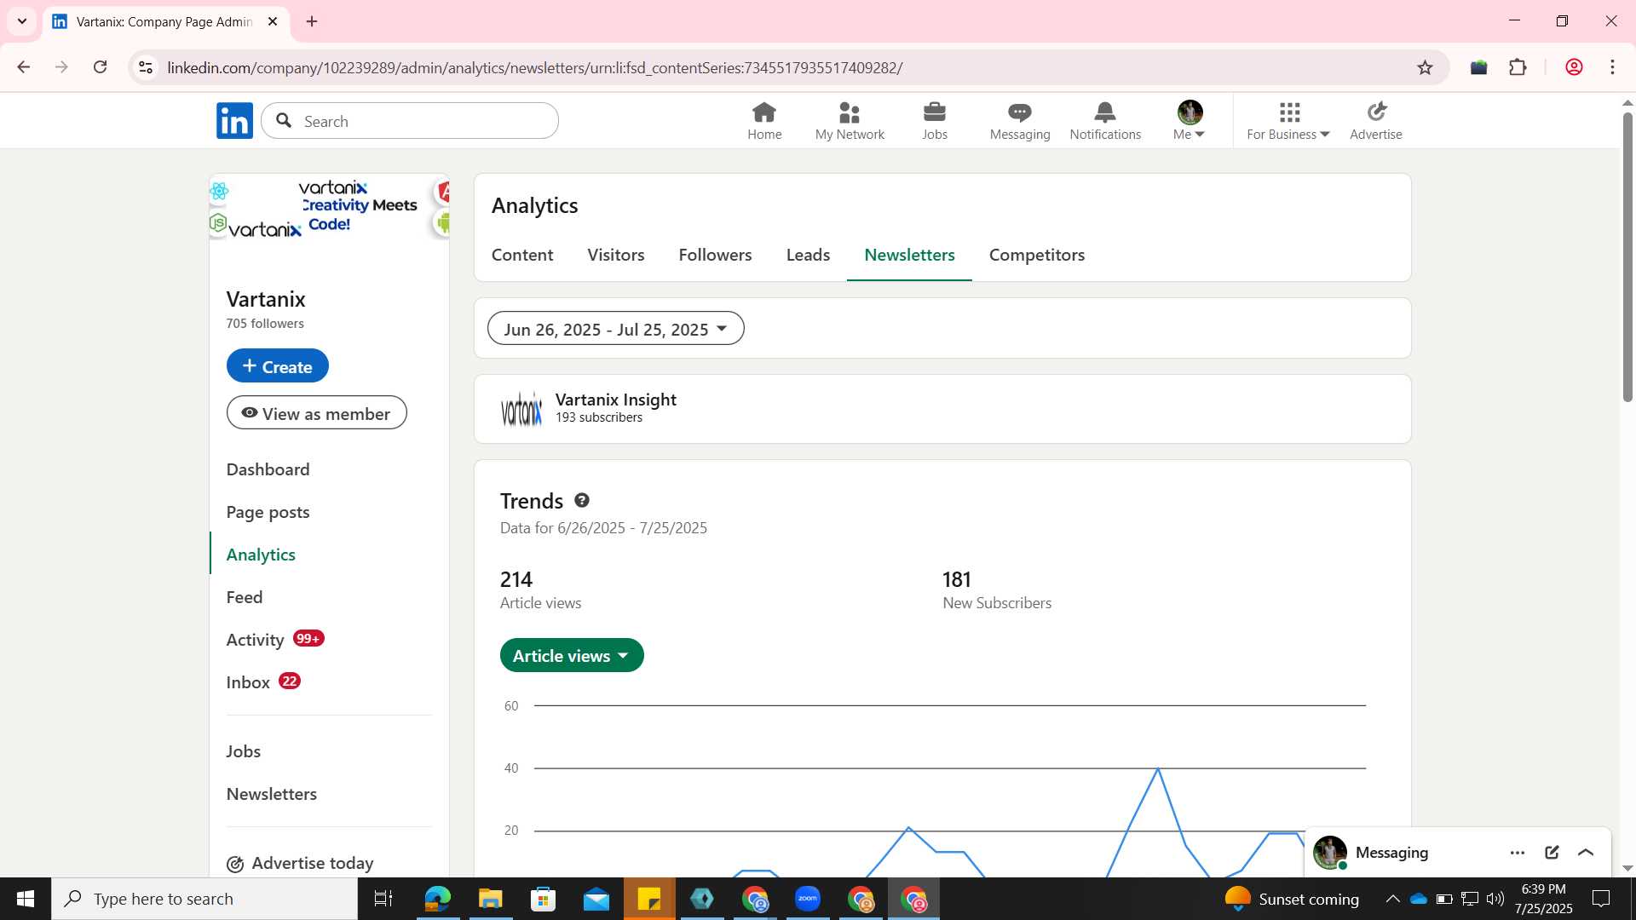Click the LinkedIn search field
This screenshot has width=1636, height=920.
coord(410,121)
